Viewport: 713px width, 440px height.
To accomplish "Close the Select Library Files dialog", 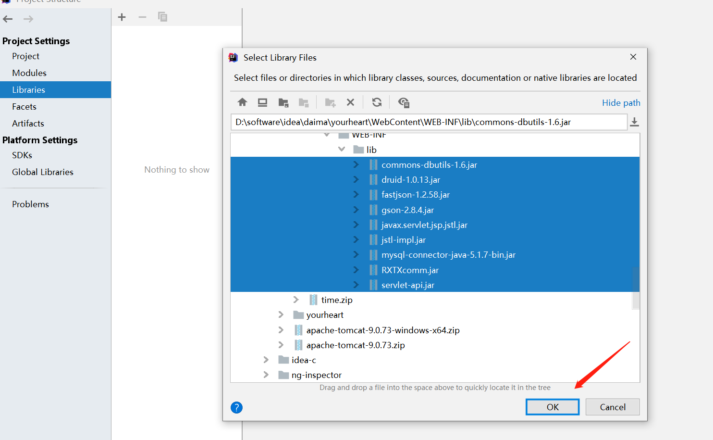I will (633, 57).
